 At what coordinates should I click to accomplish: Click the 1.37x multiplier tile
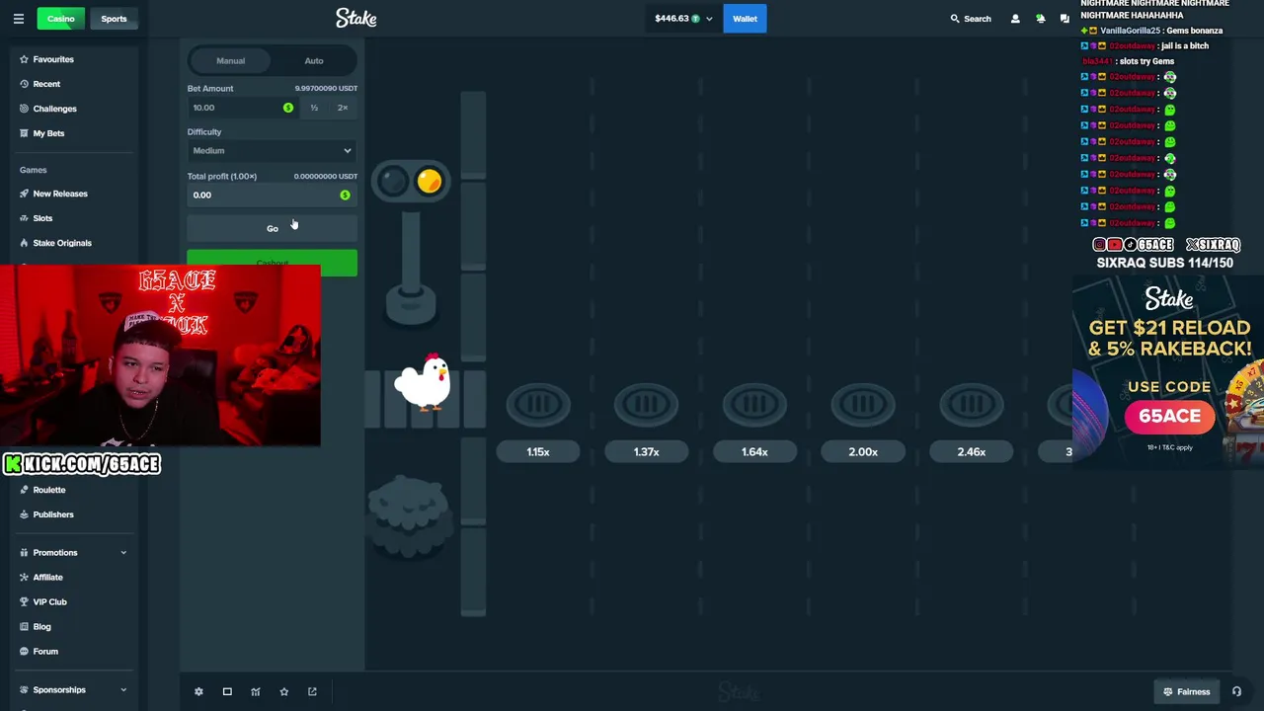[x=646, y=451]
